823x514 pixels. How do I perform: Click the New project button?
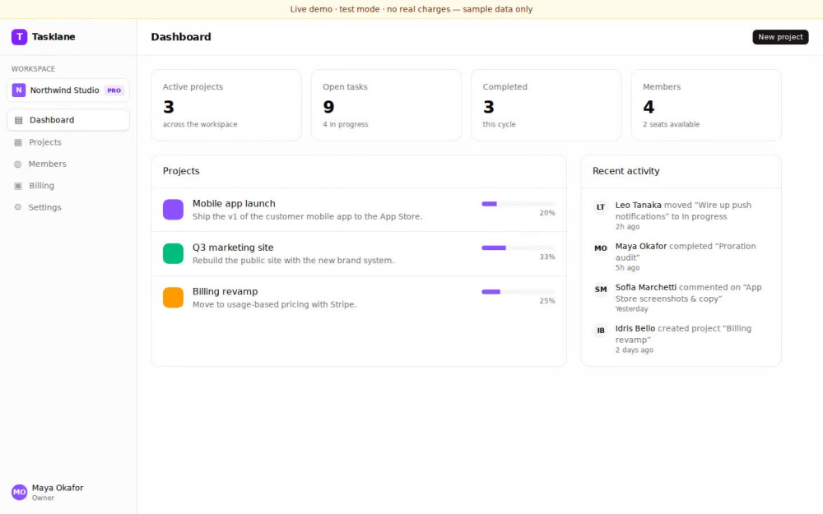tap(780, 37)
